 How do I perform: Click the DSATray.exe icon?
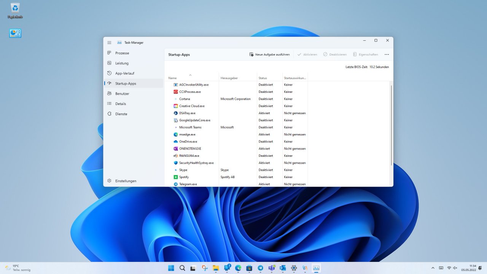[x=176, y=113]
